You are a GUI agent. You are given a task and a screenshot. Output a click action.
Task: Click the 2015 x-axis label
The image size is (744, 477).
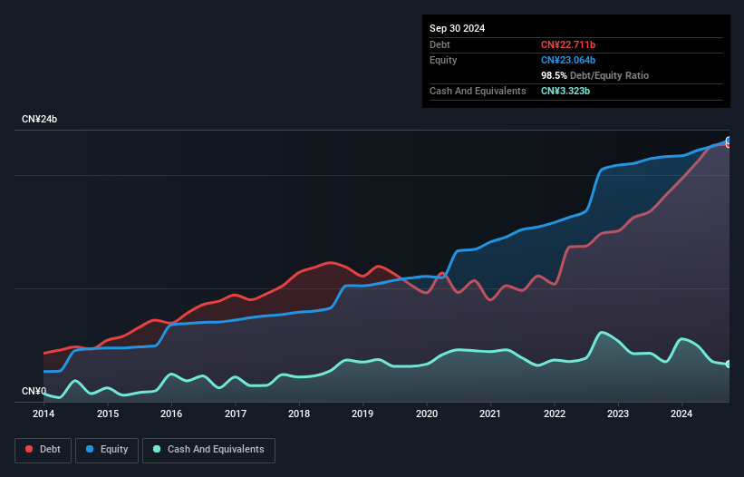108,414
